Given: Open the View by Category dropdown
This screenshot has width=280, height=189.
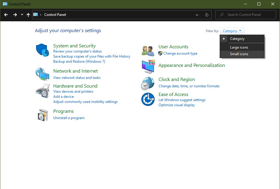Looking at the screenshot, I should [232, 31].
